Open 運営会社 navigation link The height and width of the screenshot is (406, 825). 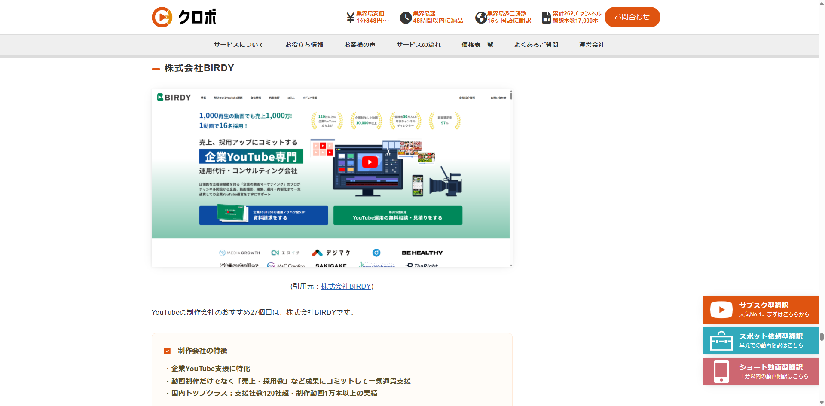[591, 45]
